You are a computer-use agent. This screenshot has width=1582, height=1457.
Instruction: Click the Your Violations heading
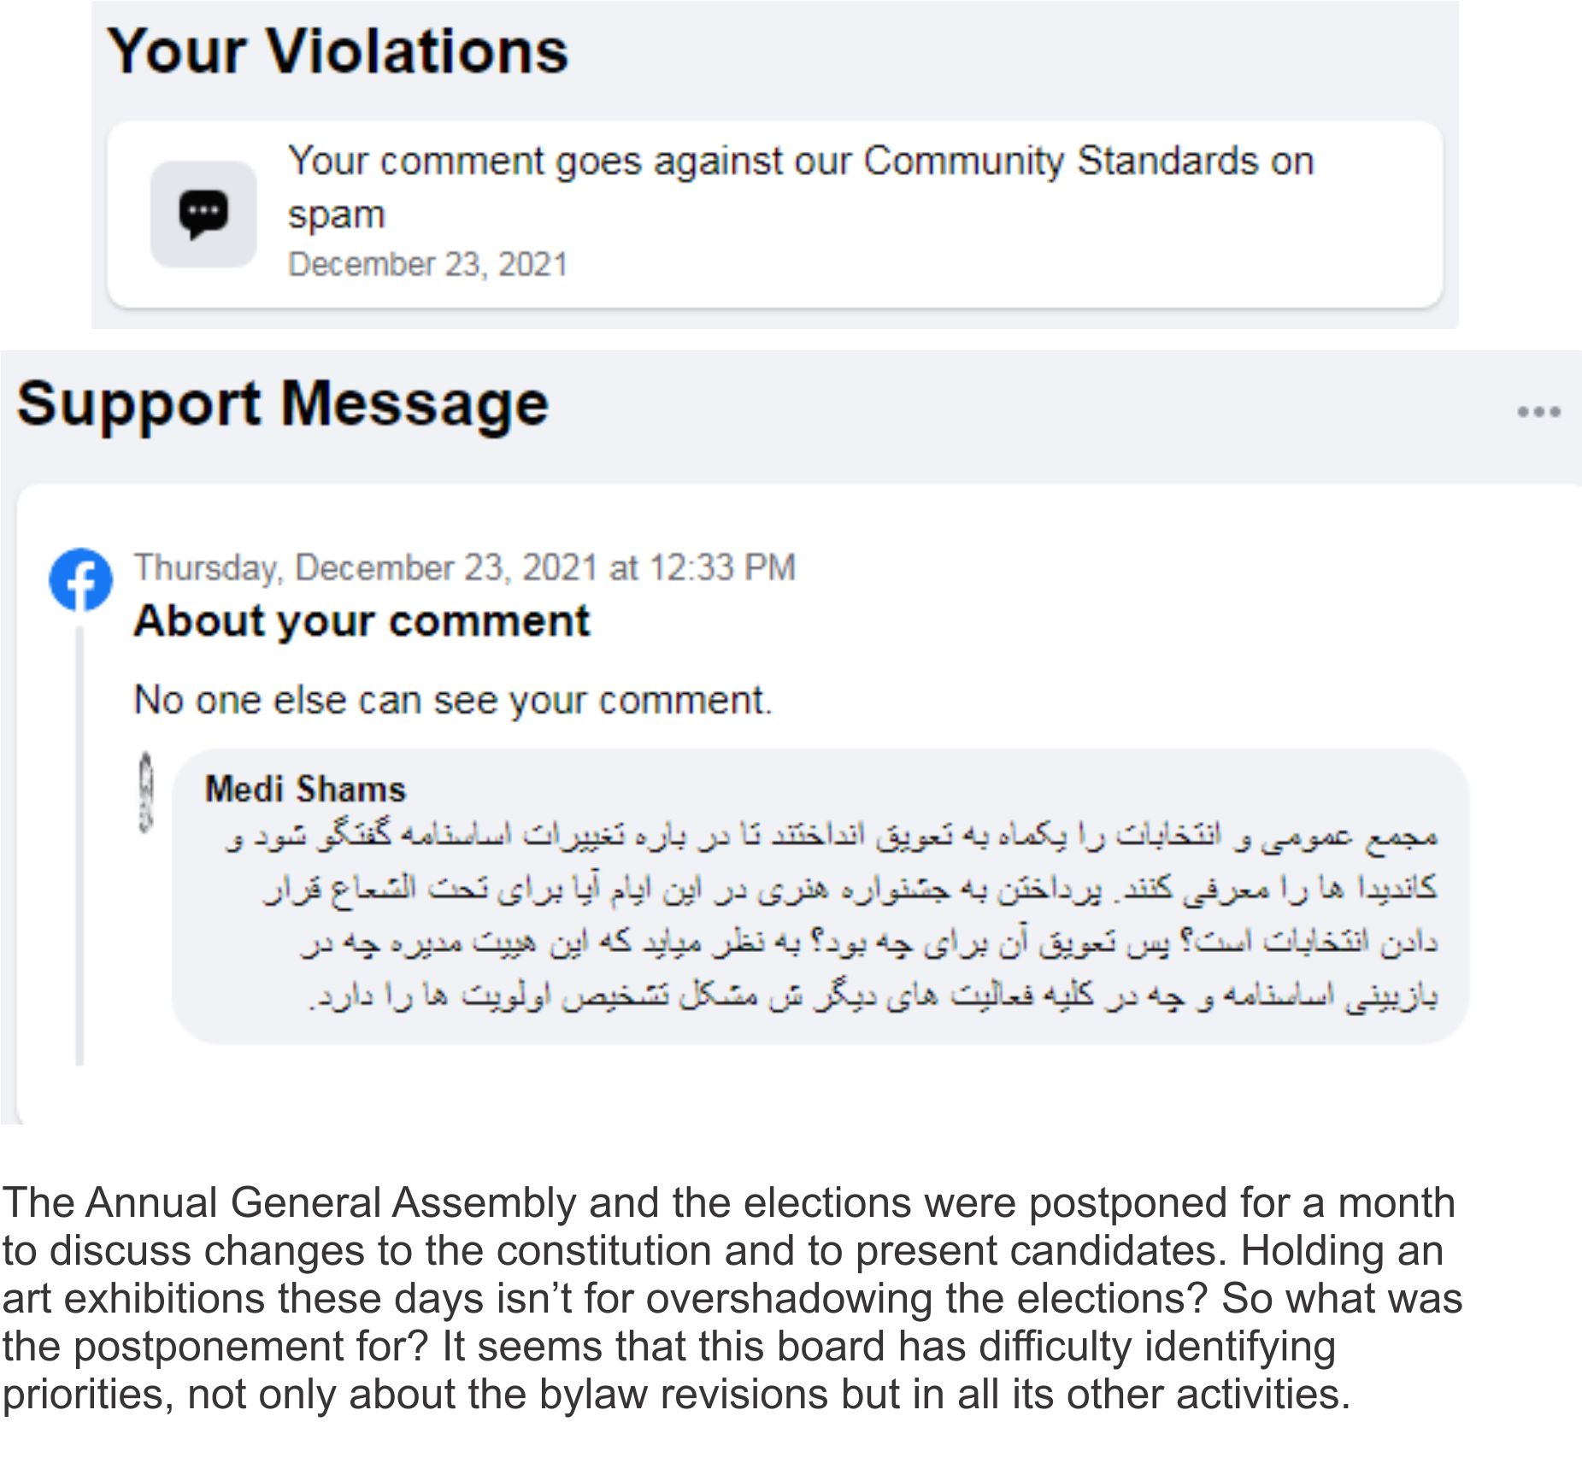(x=337, y=51)
